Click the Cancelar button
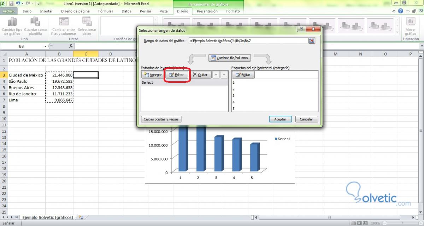The image size is (424, 226). tap(306, 119)
